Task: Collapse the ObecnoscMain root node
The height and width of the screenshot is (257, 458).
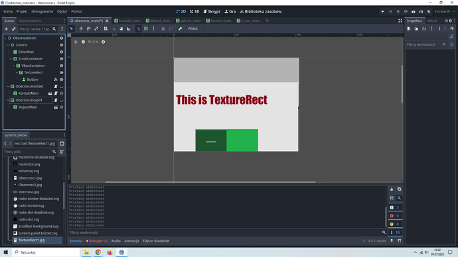Action: (x=5, y=38)
